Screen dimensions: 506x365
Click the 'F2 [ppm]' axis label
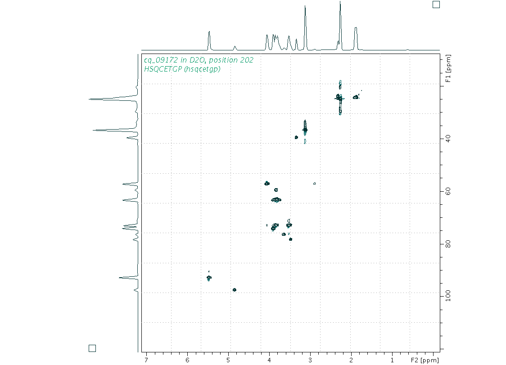(x=425, y=360)
